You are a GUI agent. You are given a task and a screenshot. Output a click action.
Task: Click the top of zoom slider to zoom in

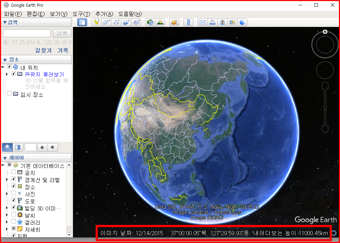click(x=325, y=85)
